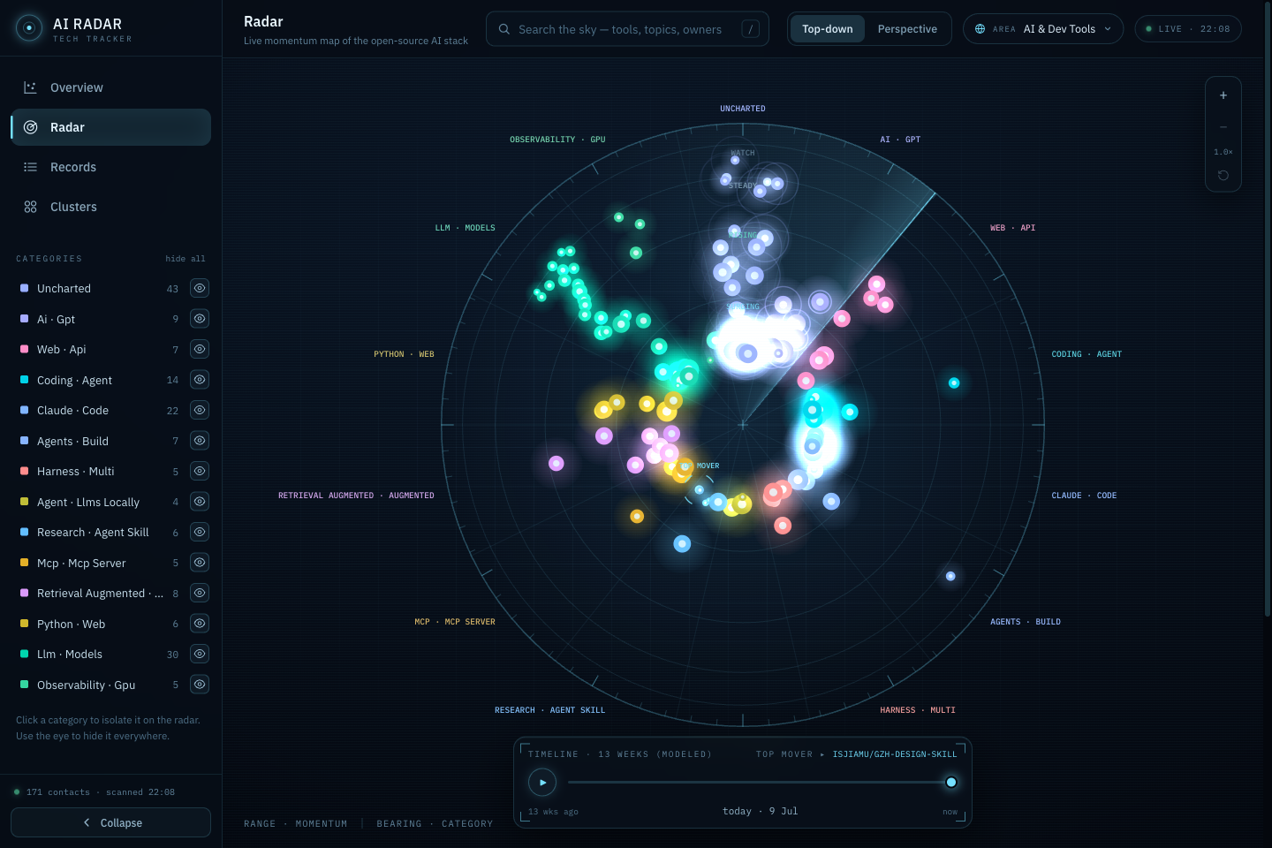1272x848 pixels.
Task: Click the HARNESS · MULTI sector label
Action: pyautogui.click(x=918, y=710)
